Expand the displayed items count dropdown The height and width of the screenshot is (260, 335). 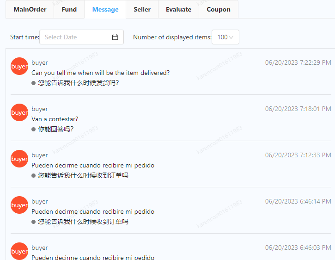coord(225,37)
